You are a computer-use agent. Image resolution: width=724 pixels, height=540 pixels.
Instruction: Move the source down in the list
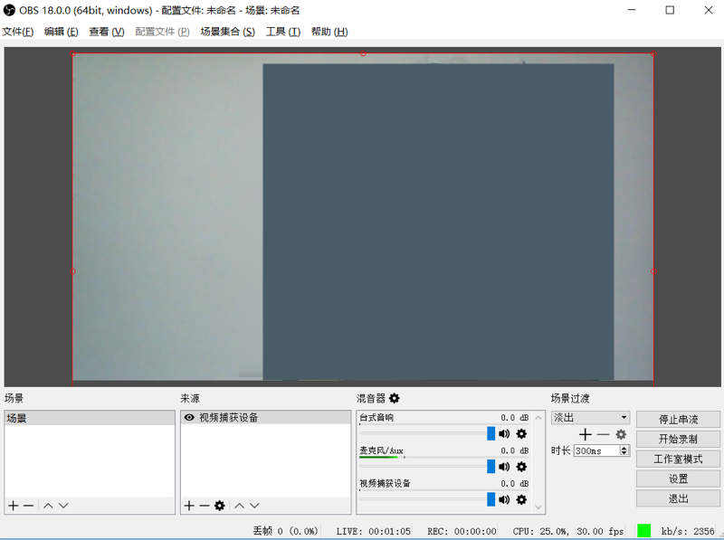pos(255,506)
